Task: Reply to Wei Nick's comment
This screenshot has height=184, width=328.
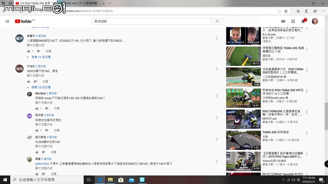Action: (x=57, y=109)
